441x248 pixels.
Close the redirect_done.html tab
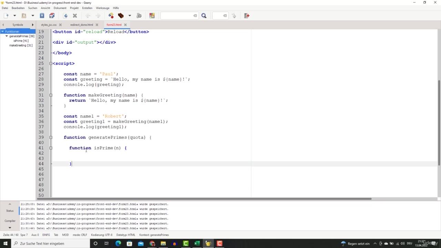coord(97,25)
